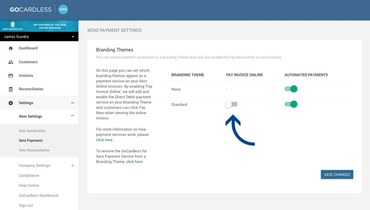
Task: Click the Customers people icon
Action: [x=11, y=62]
